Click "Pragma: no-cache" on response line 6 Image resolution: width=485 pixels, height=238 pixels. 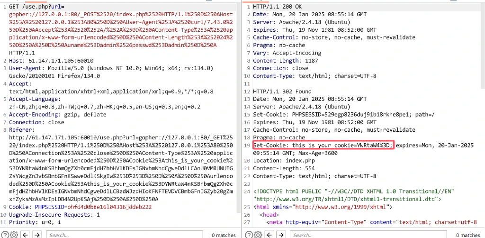pos(279,45)
